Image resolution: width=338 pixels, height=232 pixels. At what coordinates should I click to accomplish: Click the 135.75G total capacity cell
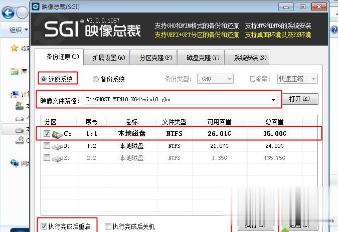coord(275,158)
